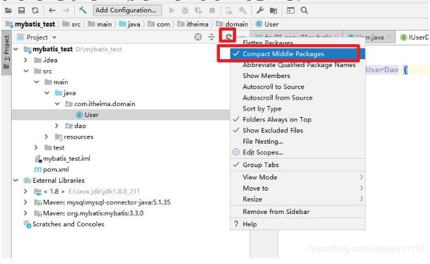Image resolution: width=430 pixels, height=264 pixels.
Task: Click the itheima breadcrumb in navigation bar
Action: [x=193, y=25]
